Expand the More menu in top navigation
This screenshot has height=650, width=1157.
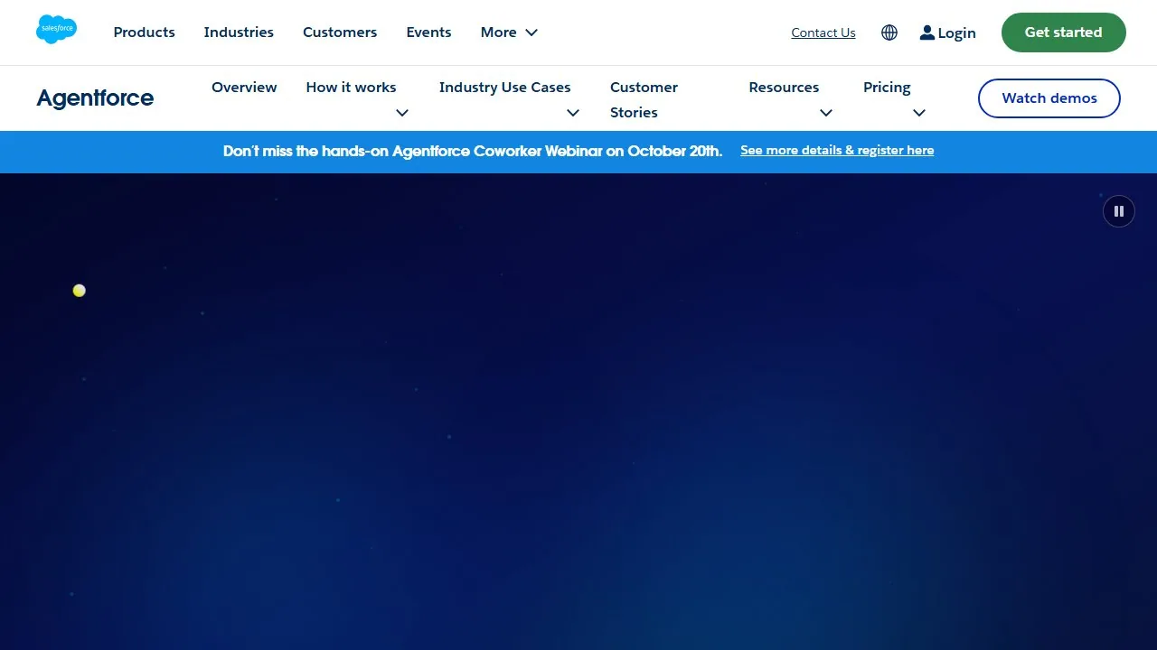click(509, 32)
